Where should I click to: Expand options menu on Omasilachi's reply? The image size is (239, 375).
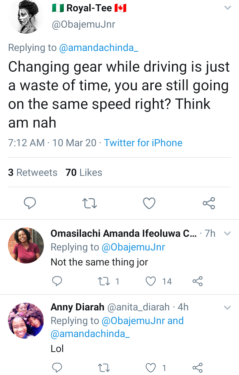(227, 233)
